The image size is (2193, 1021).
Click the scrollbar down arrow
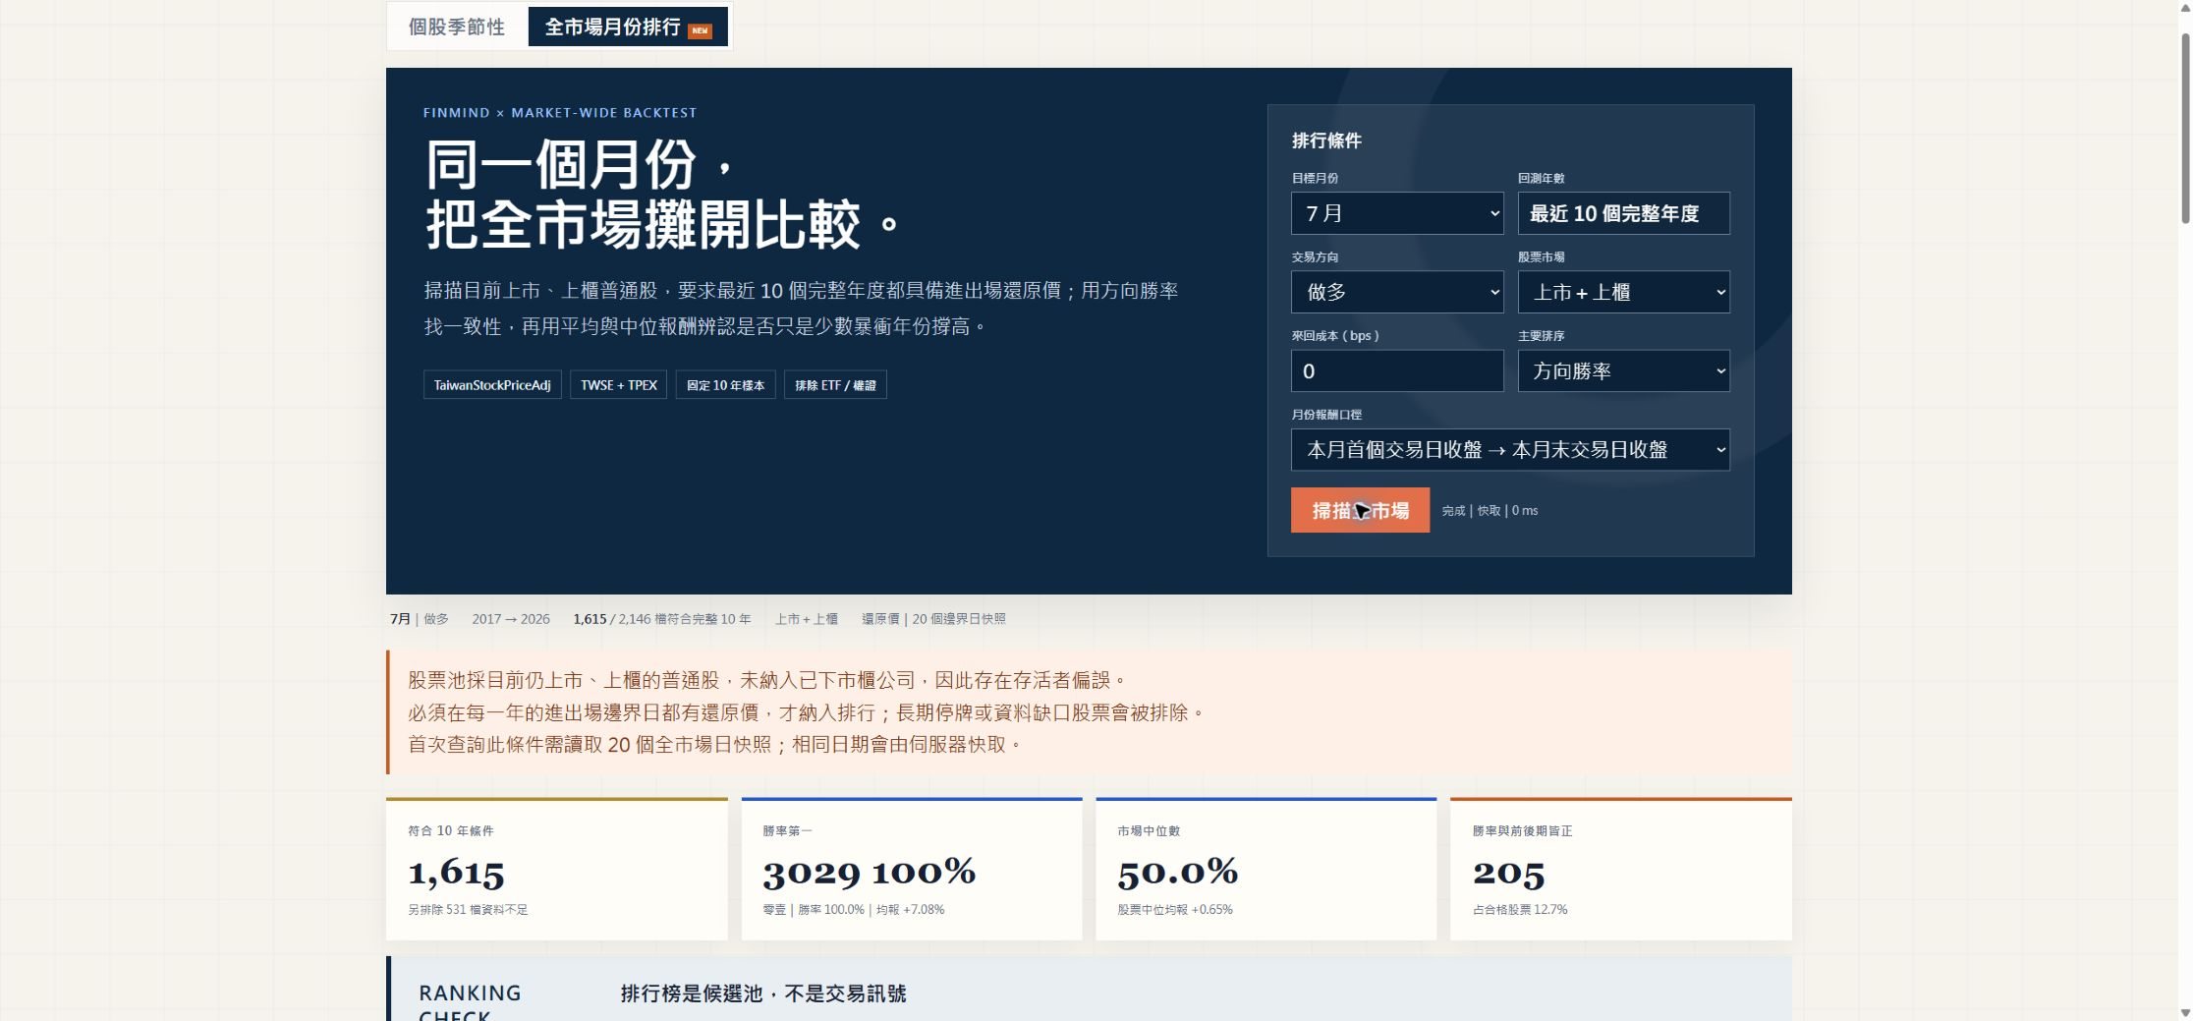pyautogui.click(x=2185, y=1012)
